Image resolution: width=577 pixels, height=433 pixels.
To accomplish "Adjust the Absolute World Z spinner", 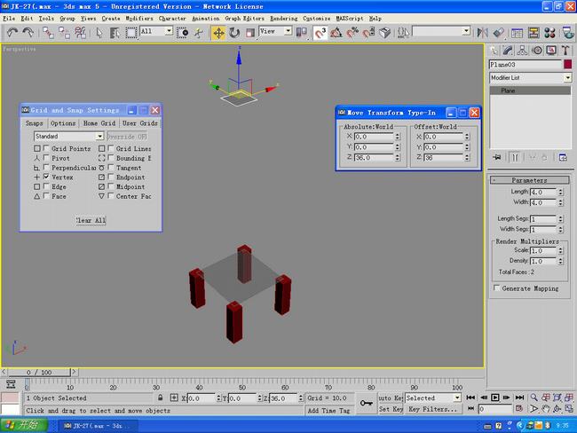I will point(398,157).
